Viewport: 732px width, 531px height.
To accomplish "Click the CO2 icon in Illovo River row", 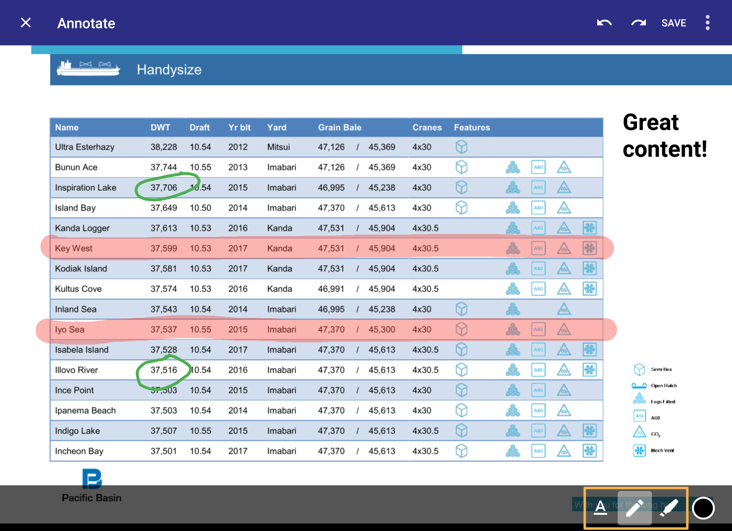I will [x=564, y=370].
